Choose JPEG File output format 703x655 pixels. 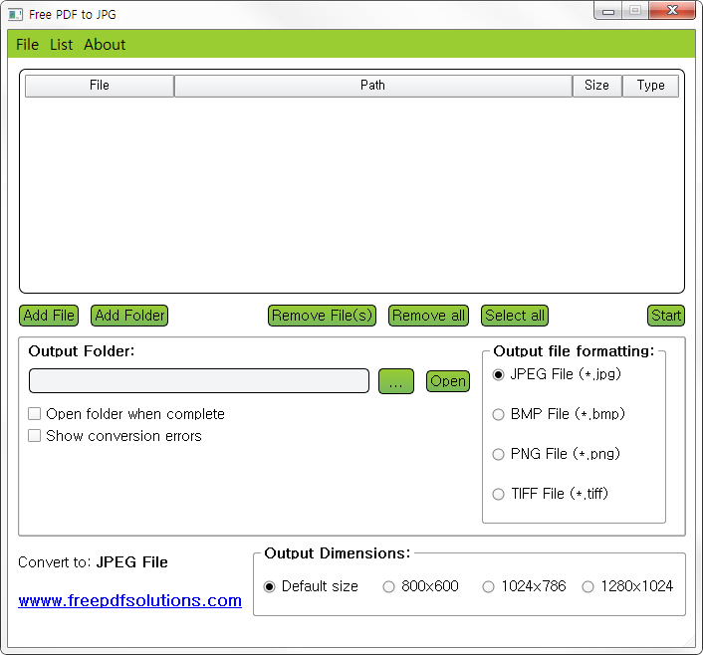pyautogui.click(x=499, y=375)
